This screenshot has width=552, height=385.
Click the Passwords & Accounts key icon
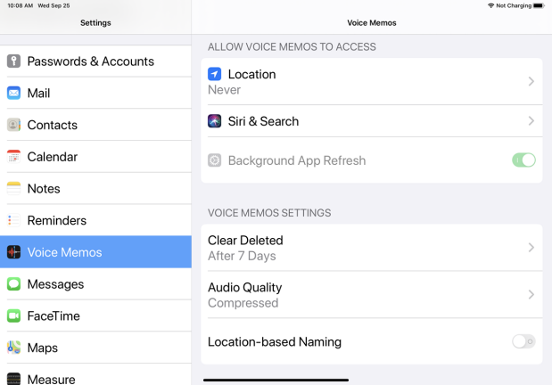pos(13,61)
